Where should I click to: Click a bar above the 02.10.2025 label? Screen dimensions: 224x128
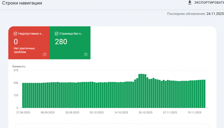tap(97, 95)
